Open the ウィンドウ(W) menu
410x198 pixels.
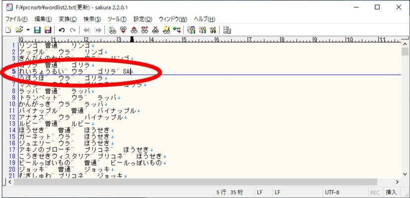click(x=173, y=19)
